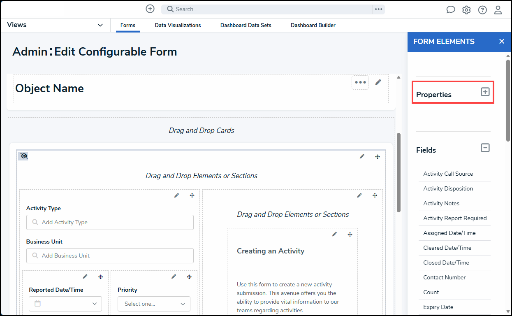This screenshot has height=316, width=512.
Task: Edit the Object Name header with pencil
Action: [x=378, y=82]
